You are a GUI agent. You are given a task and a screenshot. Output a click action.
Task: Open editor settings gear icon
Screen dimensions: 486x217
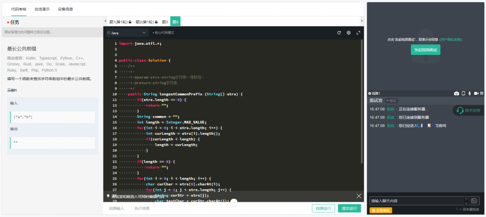coord(348,32)
